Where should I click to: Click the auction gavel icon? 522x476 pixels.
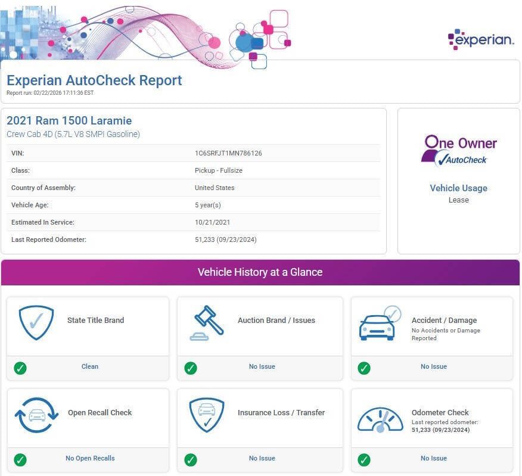pyautogui.click(x=207, y=323)
